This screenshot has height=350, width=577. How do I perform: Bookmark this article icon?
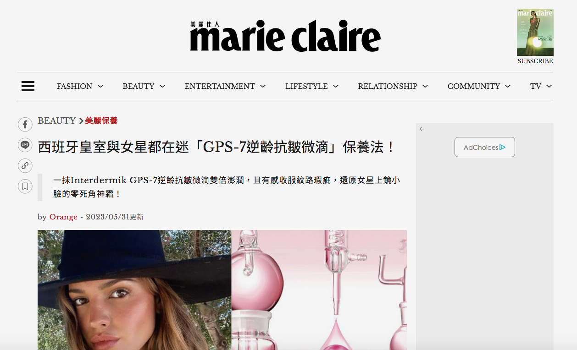25,186
